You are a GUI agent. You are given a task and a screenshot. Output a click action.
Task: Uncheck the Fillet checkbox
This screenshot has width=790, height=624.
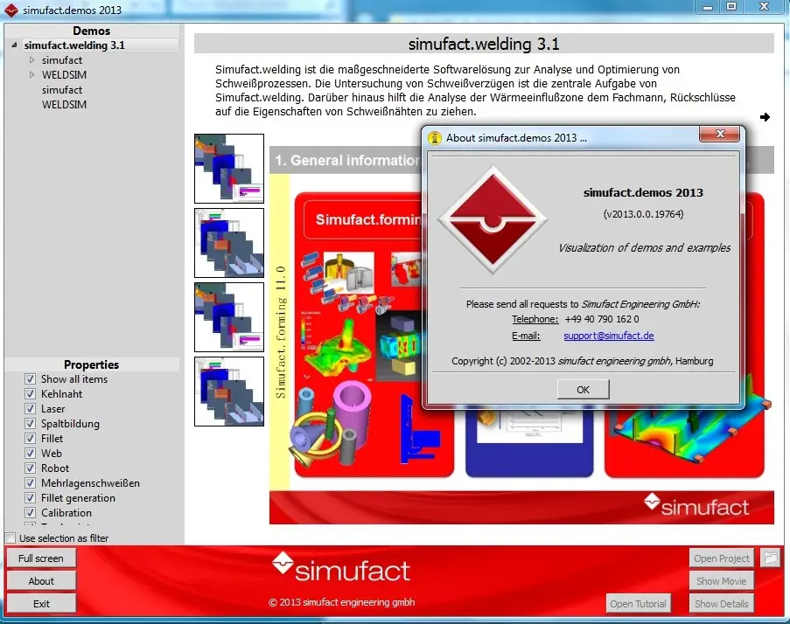(x=31, y=439)
